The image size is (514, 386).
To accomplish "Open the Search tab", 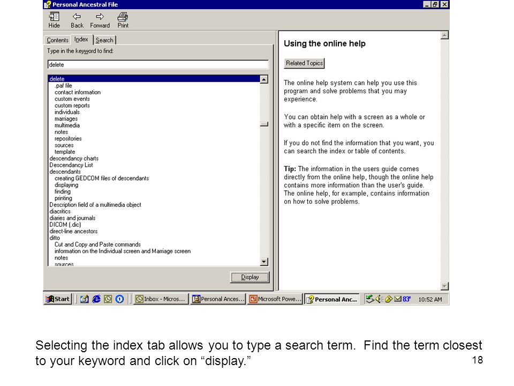I will [x=104, y=40].
